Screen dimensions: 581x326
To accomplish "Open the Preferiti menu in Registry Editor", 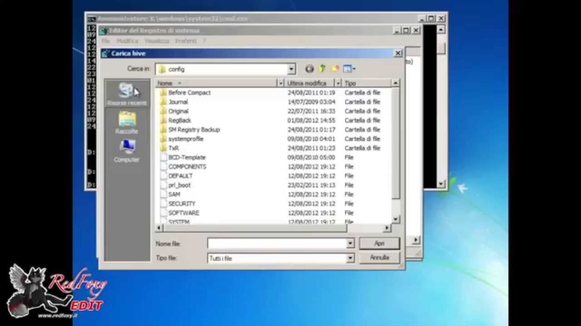I will (x=186, y=41).
